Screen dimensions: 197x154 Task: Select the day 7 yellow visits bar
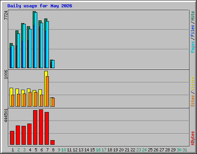(x=46, y=89)
